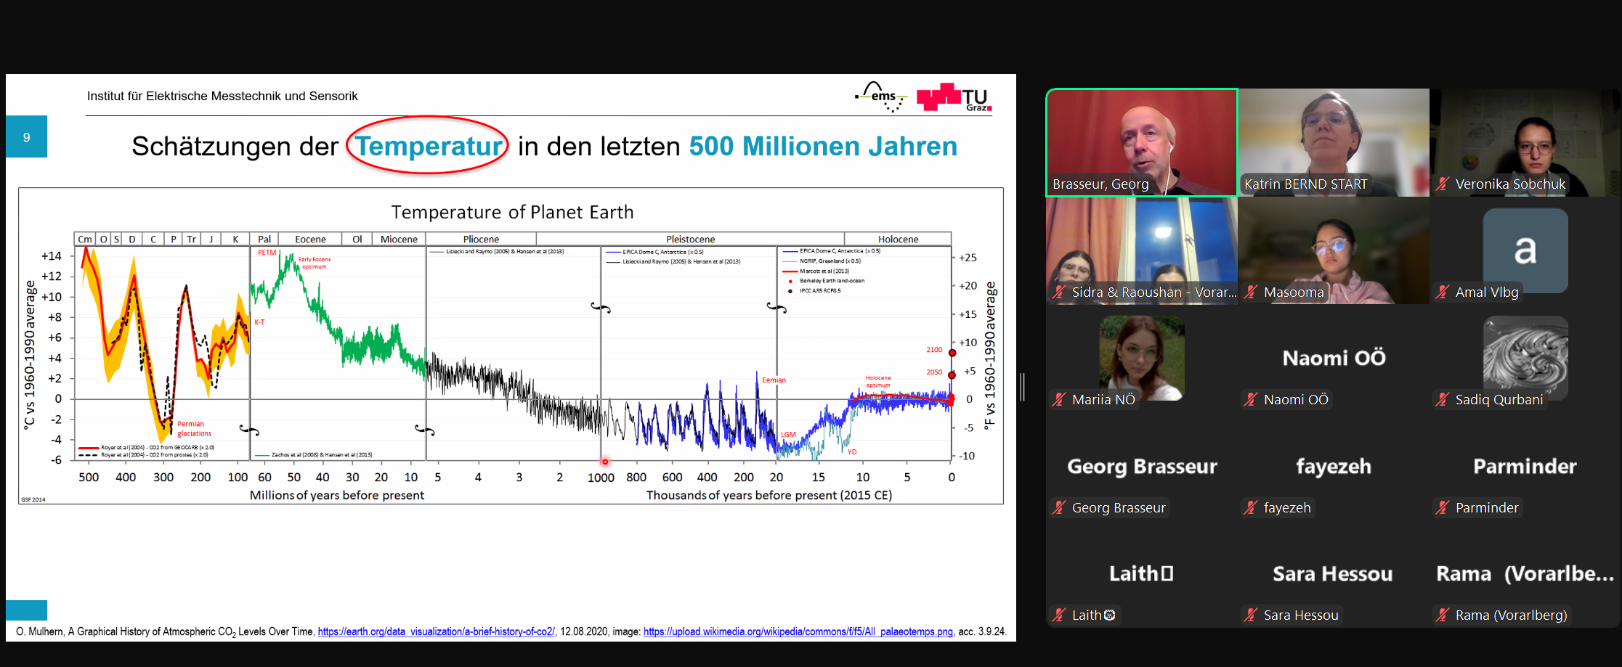Click the Sara Hessou large name tile
Image resolution: width=1622 pixels, height=667 pixels.
[x=1334, y=573]
